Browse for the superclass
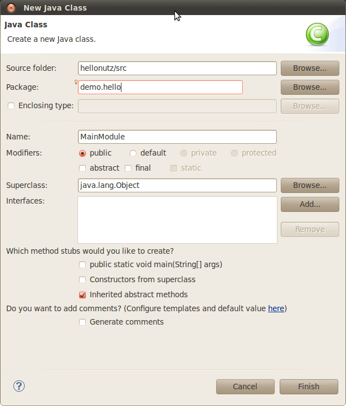The image size is (346, 406). (310, 185)
